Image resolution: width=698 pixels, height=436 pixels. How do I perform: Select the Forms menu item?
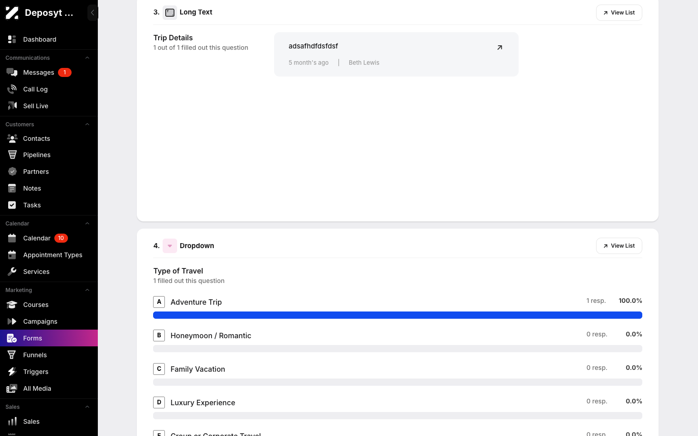pos(49,338)
